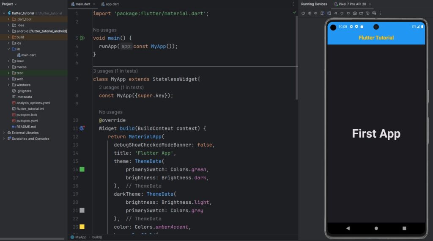
Task: Open the Project view dropdown
Action: (x=9, y=4)
